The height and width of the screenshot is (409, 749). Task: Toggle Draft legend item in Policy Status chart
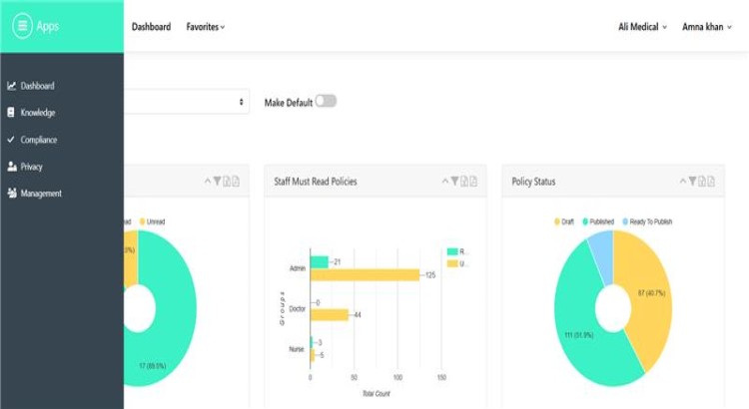565,221
